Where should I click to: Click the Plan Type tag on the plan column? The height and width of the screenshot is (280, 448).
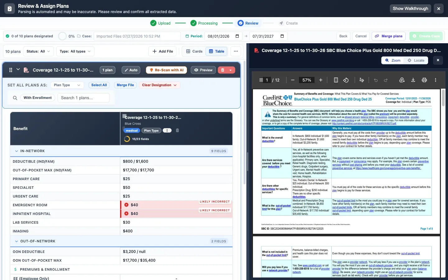151,130
